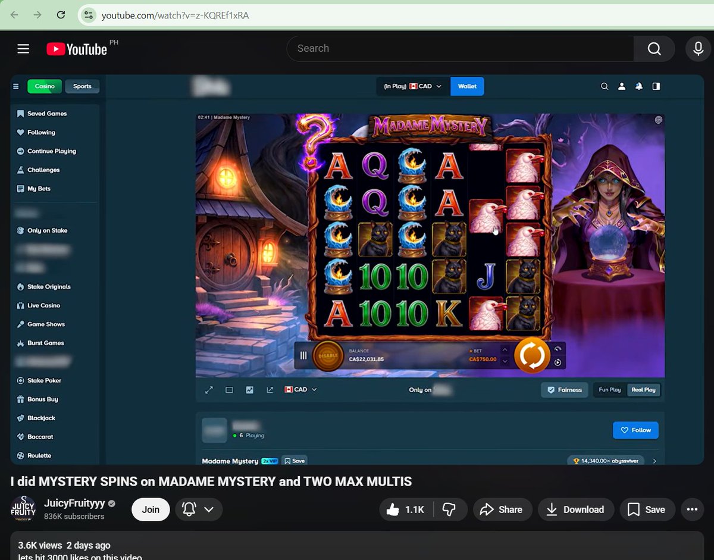
Task: Click the casino site search icon
Action: (x=605, y=86)
